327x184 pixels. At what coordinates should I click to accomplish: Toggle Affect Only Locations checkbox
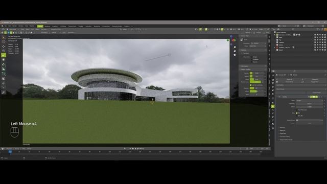pyautogui.click(x=252, y=59)
